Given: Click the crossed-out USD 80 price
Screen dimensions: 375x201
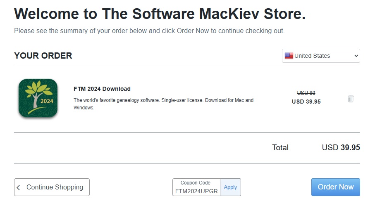Looking at the screenshot, I should click(x=306, y=93).
